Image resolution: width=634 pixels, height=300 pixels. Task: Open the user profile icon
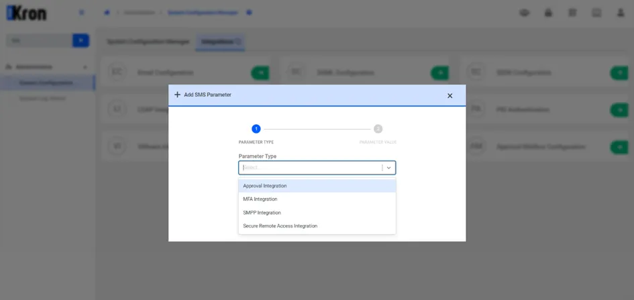coord(621,13)
